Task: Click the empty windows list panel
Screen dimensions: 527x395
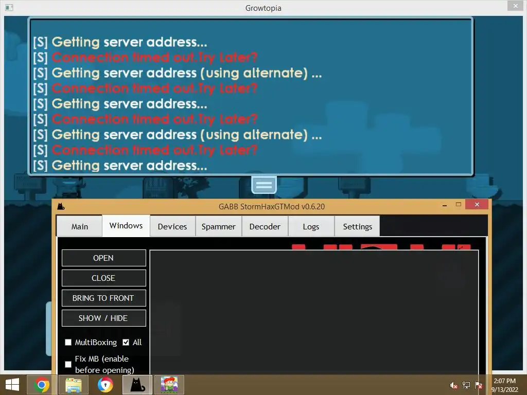Action: point(314,312)
